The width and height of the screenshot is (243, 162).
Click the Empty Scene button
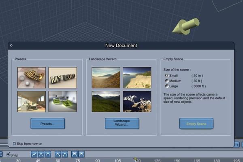196,124
